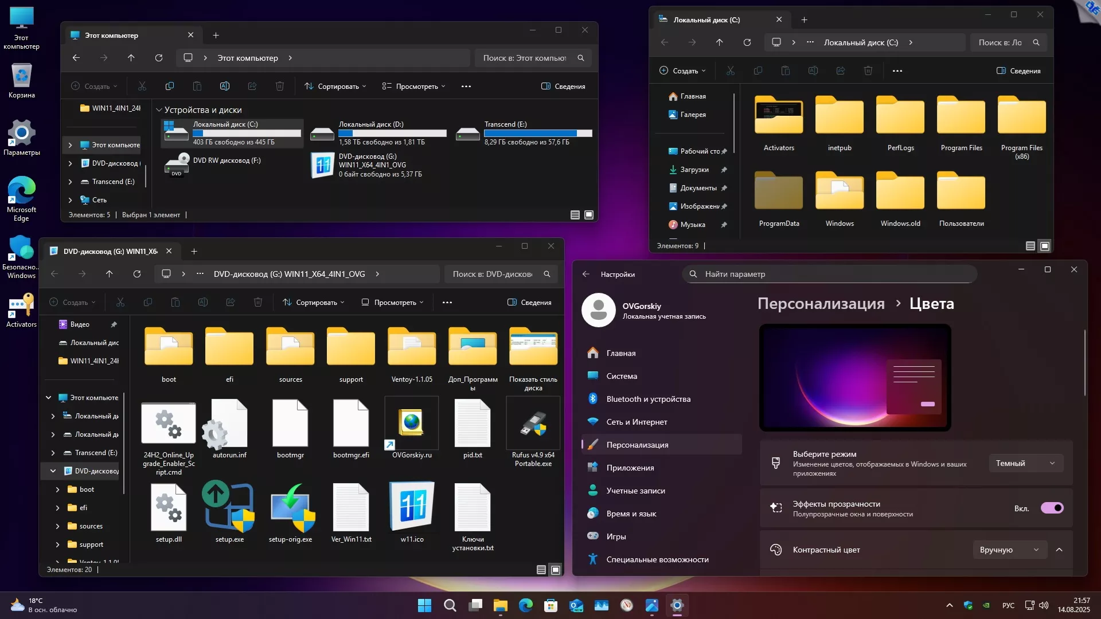Open the Activators folder on drive C
This screenshot has height=619, width=1101.
coord(778,116)
